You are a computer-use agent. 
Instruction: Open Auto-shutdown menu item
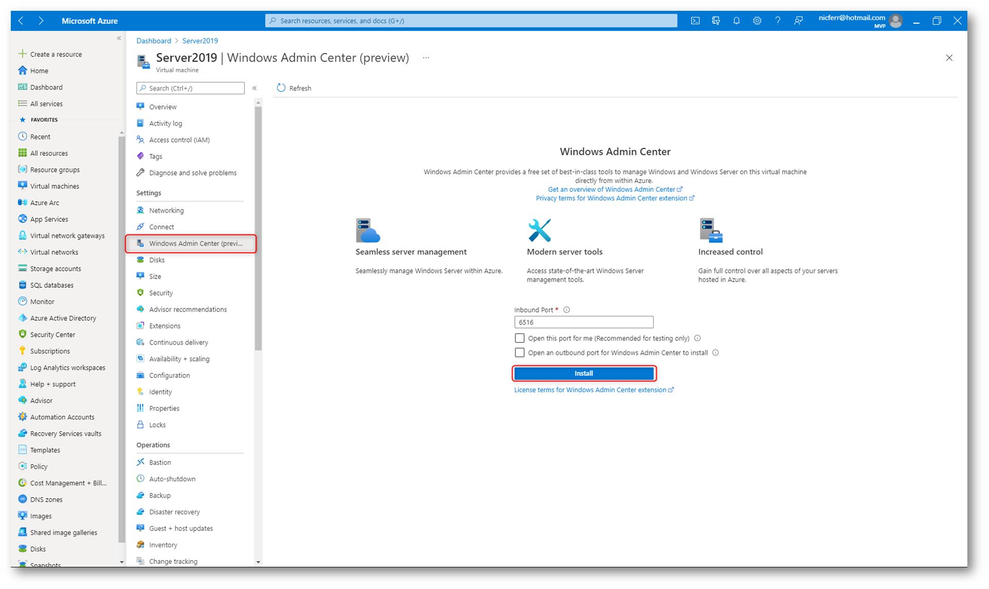pyautogui.click(x=172, y=479)
